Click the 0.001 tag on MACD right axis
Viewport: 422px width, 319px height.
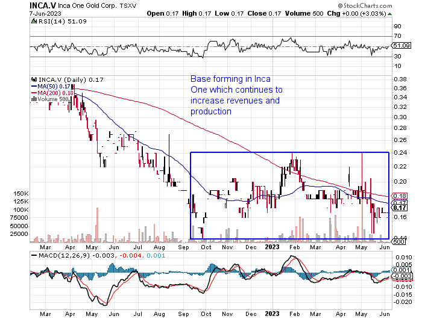click(x=402, y=270)
